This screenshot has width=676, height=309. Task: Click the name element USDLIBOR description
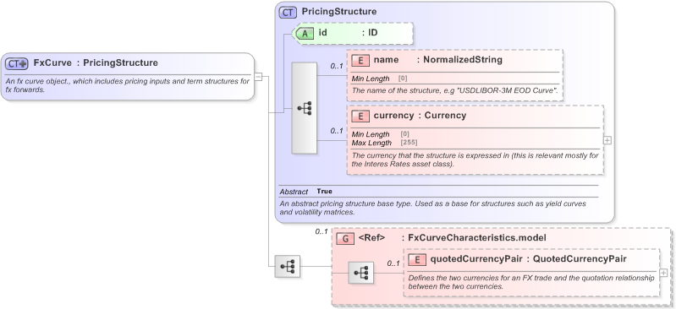point(455,91)
